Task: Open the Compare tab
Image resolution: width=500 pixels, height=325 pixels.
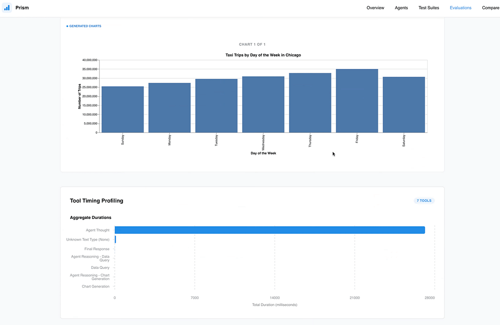Action: [x=490, y=8]
